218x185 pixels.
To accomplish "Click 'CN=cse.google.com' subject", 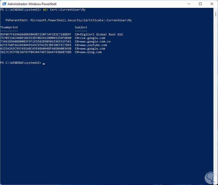I will [90, 38].
